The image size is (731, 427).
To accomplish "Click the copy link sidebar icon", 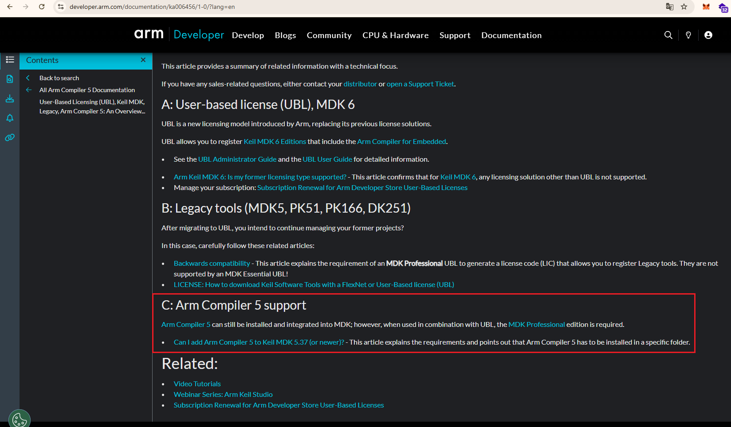I will 10,137.
